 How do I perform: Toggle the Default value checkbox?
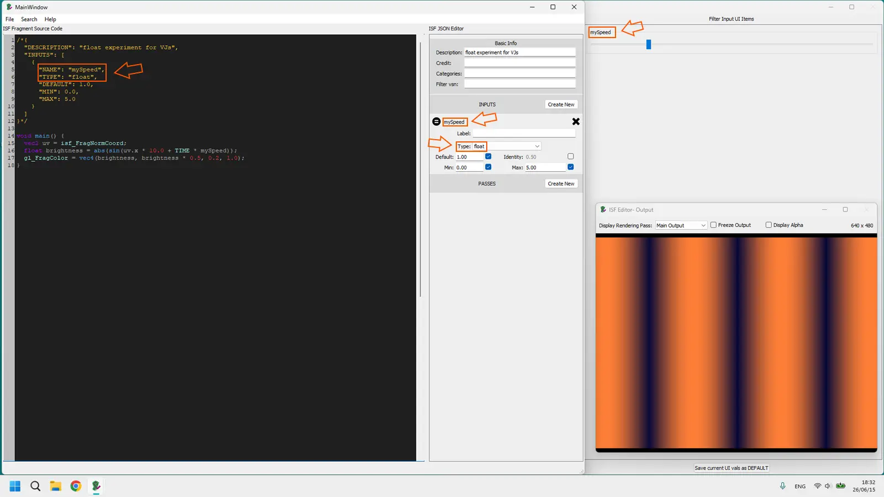(488, 157)
